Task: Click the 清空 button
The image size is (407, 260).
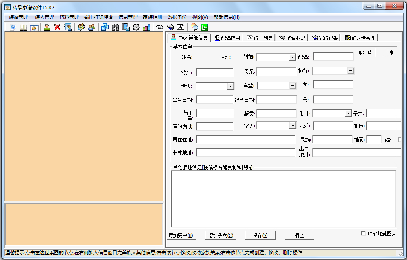Action: (x=299, y=235)
